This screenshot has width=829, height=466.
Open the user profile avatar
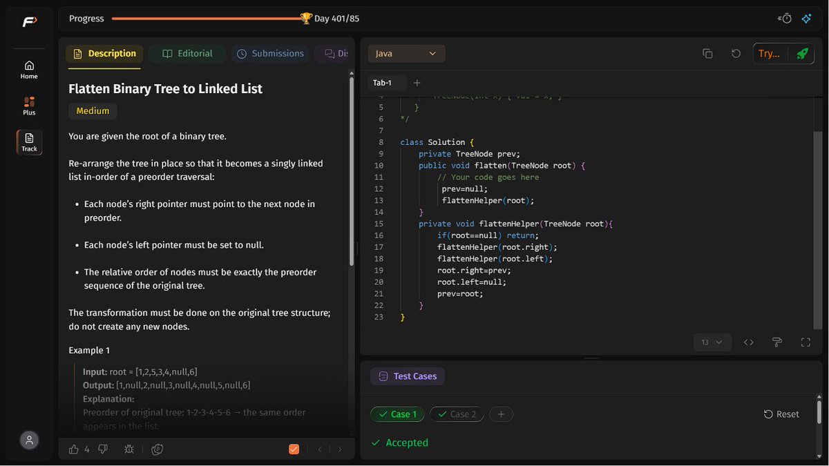pos(29,440)
